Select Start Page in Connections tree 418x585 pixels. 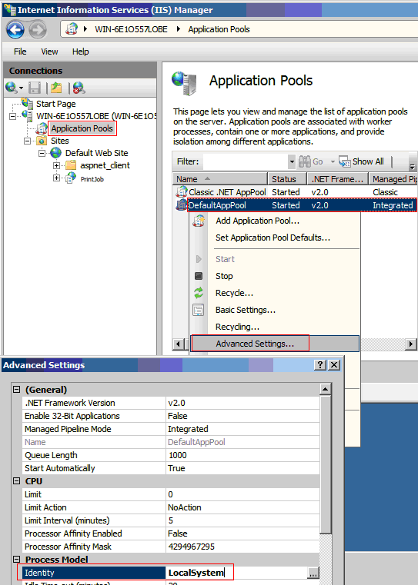pos(55,104)
